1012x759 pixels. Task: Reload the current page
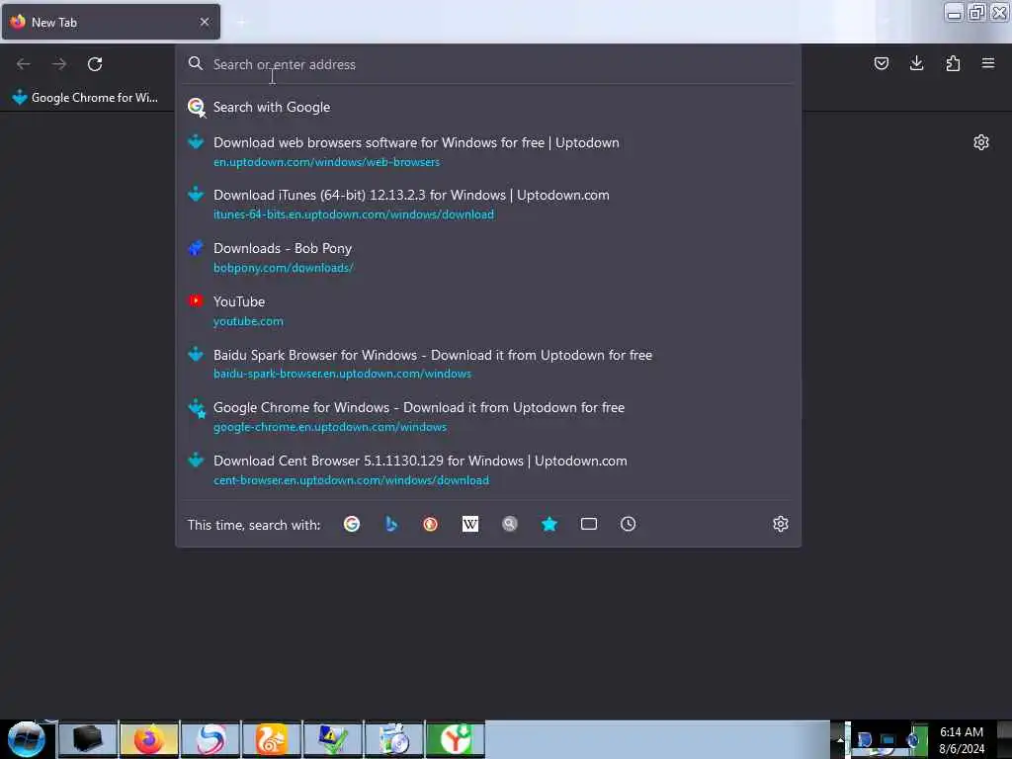(x=95, y=64)
